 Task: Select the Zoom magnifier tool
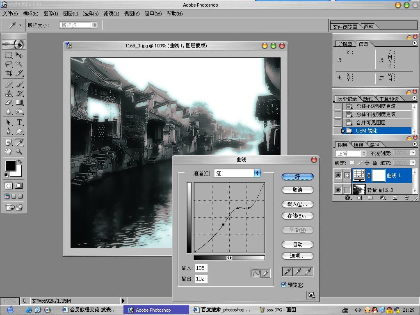(19, 152)
